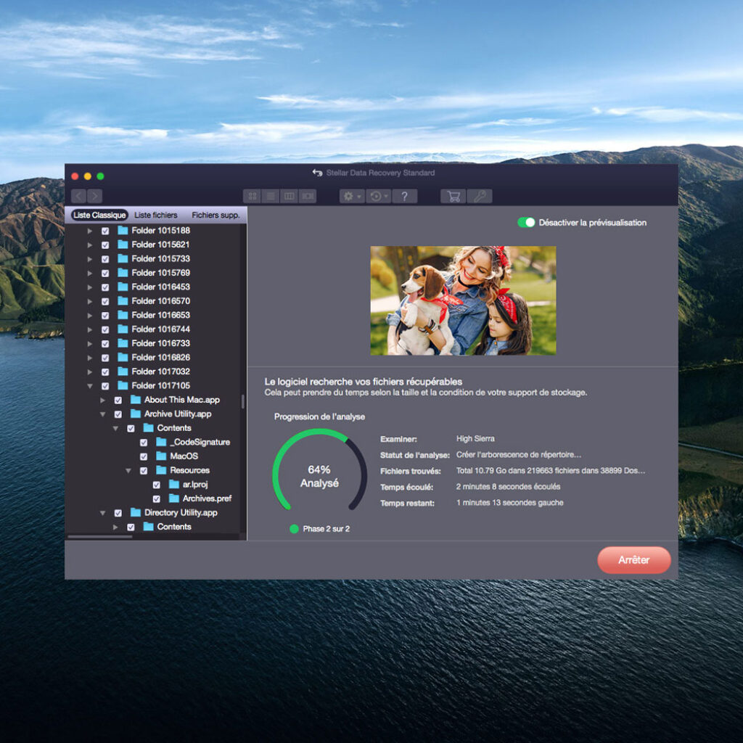Select the column view icon
Screen dimensions: 743x743
click(x=289, y=196)
